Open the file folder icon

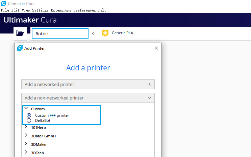coord(20,33)
